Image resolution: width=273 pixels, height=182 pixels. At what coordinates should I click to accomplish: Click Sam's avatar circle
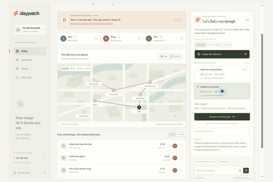(x=149, y=39)
